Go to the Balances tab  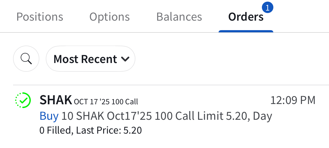coord(179,17)
